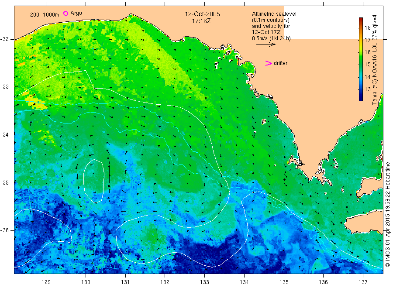Click the date label 12-Oct-2005
The image size is (393, 288).
(x=203, y=14)
